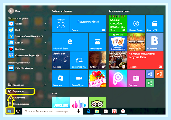
Task: Launch Paint from the frequent list
Action: 27,30
